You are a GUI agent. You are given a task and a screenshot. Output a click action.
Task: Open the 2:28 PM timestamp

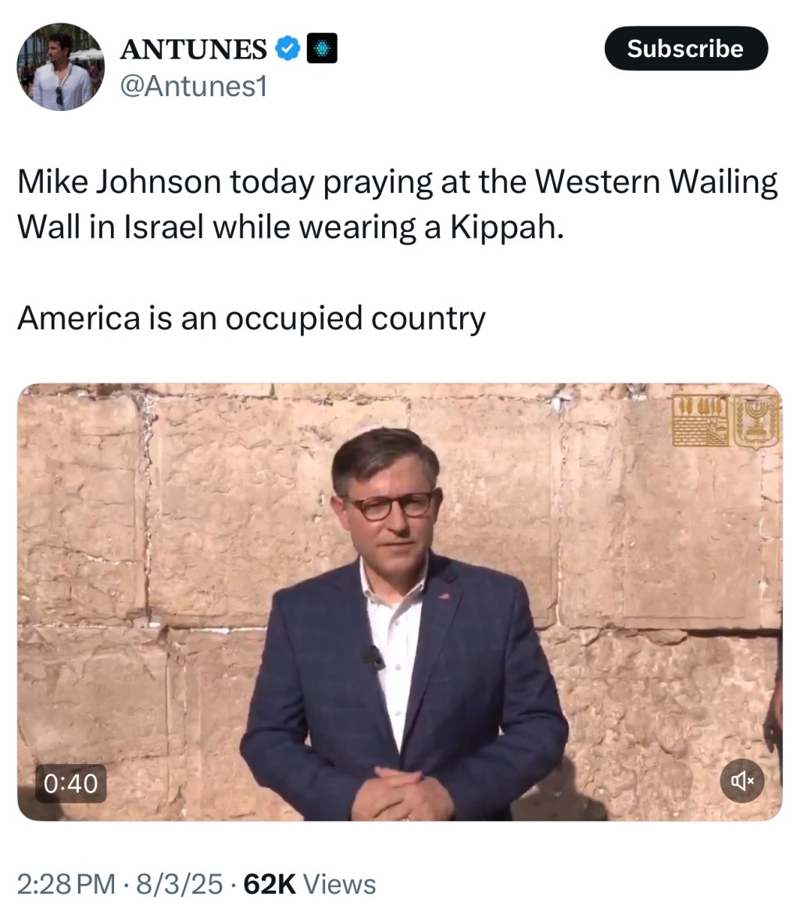click(66, 885)
